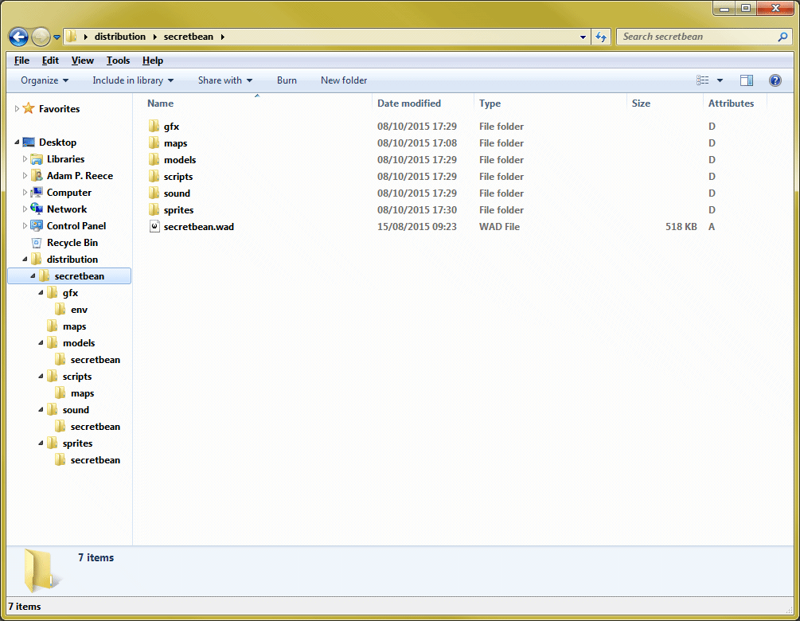This screenshot has width=800, height=621.
Task: Open the Edit menu
Action: [50, 61]
